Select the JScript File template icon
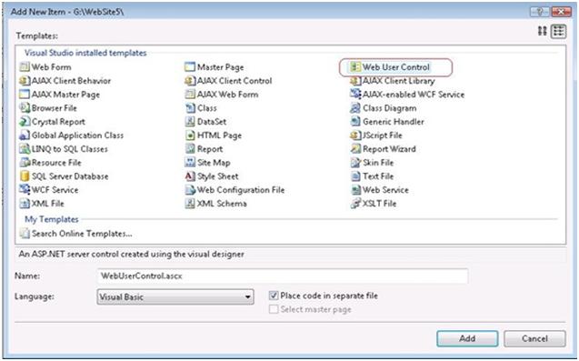Image resolution: width=579 pixels, height=361 pixels. coord(355,135)
